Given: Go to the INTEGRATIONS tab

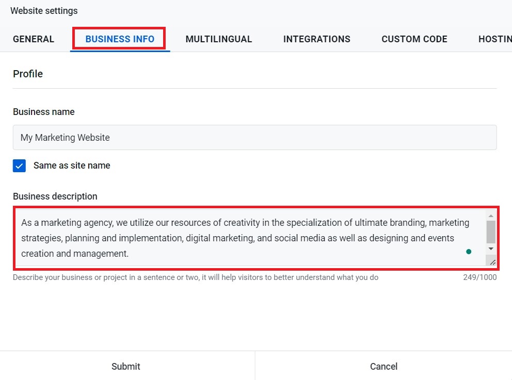Looking at the screenshot, I should pos(316,39).
